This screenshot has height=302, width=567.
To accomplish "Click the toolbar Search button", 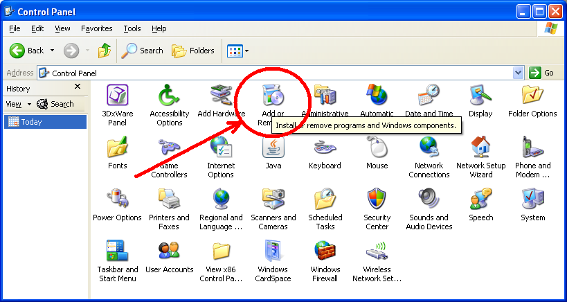I will point(142,51).
